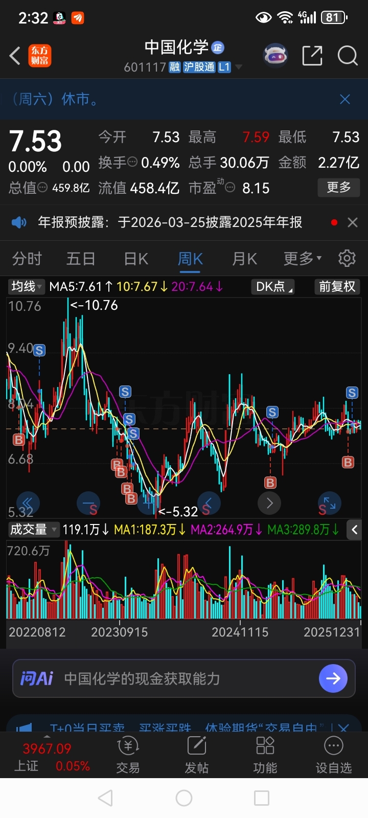Viewport: 368px width, 818px height.
Task: Tap the bottom promo banner text
Action: [x=187, y=728]
